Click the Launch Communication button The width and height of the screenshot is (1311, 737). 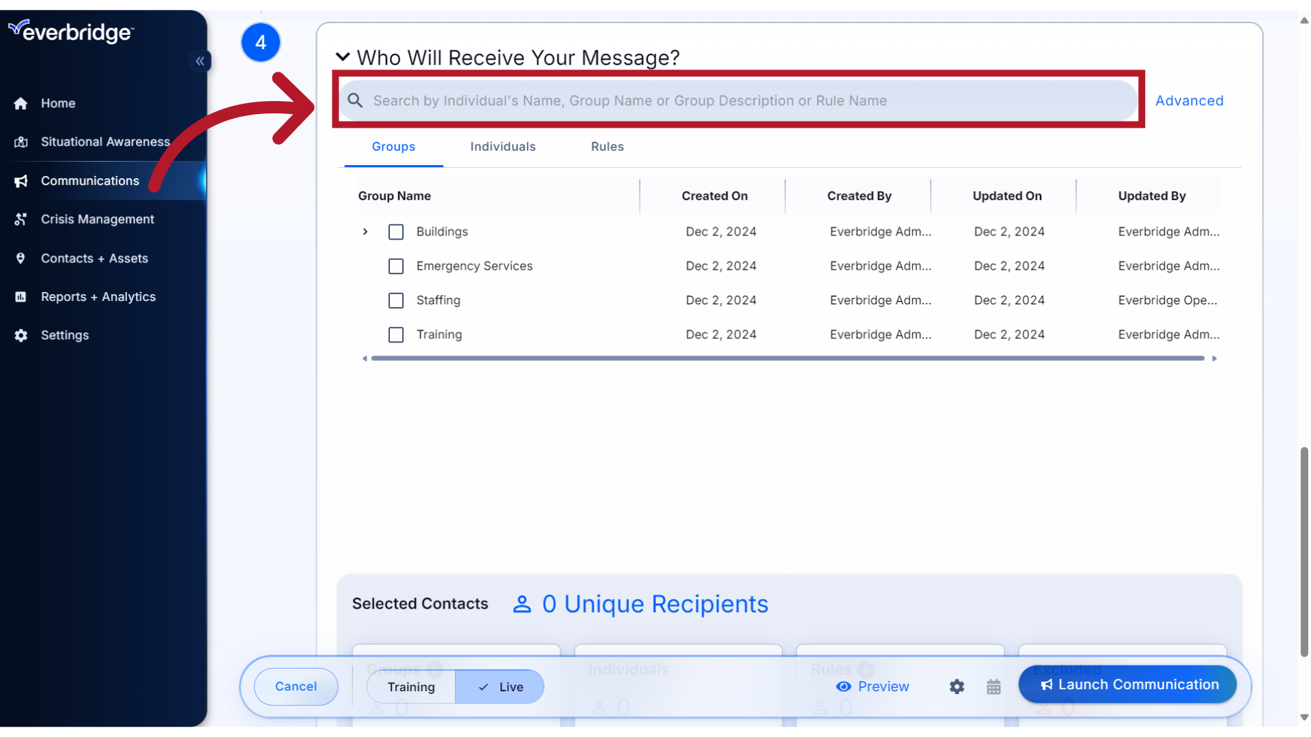pos(1128,684)
